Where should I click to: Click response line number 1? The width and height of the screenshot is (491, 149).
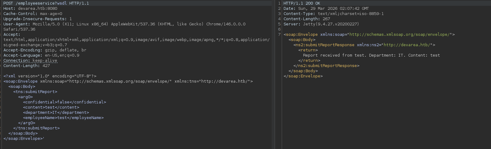279,3
